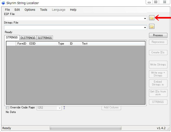Open the code page 1252 dropdown
Screen dimensions: 171x132
click(x=59, y=108)
